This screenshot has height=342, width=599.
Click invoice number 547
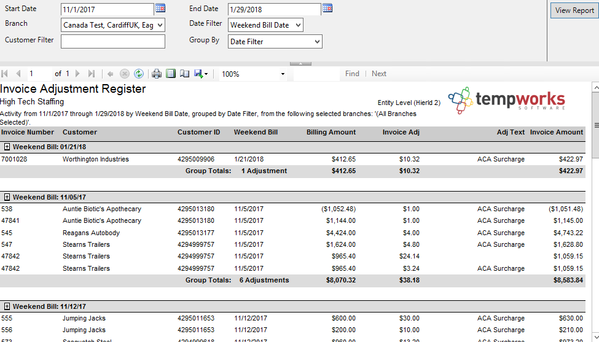(7, 244)
